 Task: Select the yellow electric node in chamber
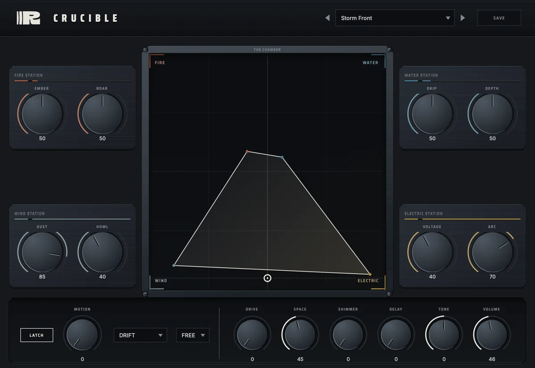[370, 274]
